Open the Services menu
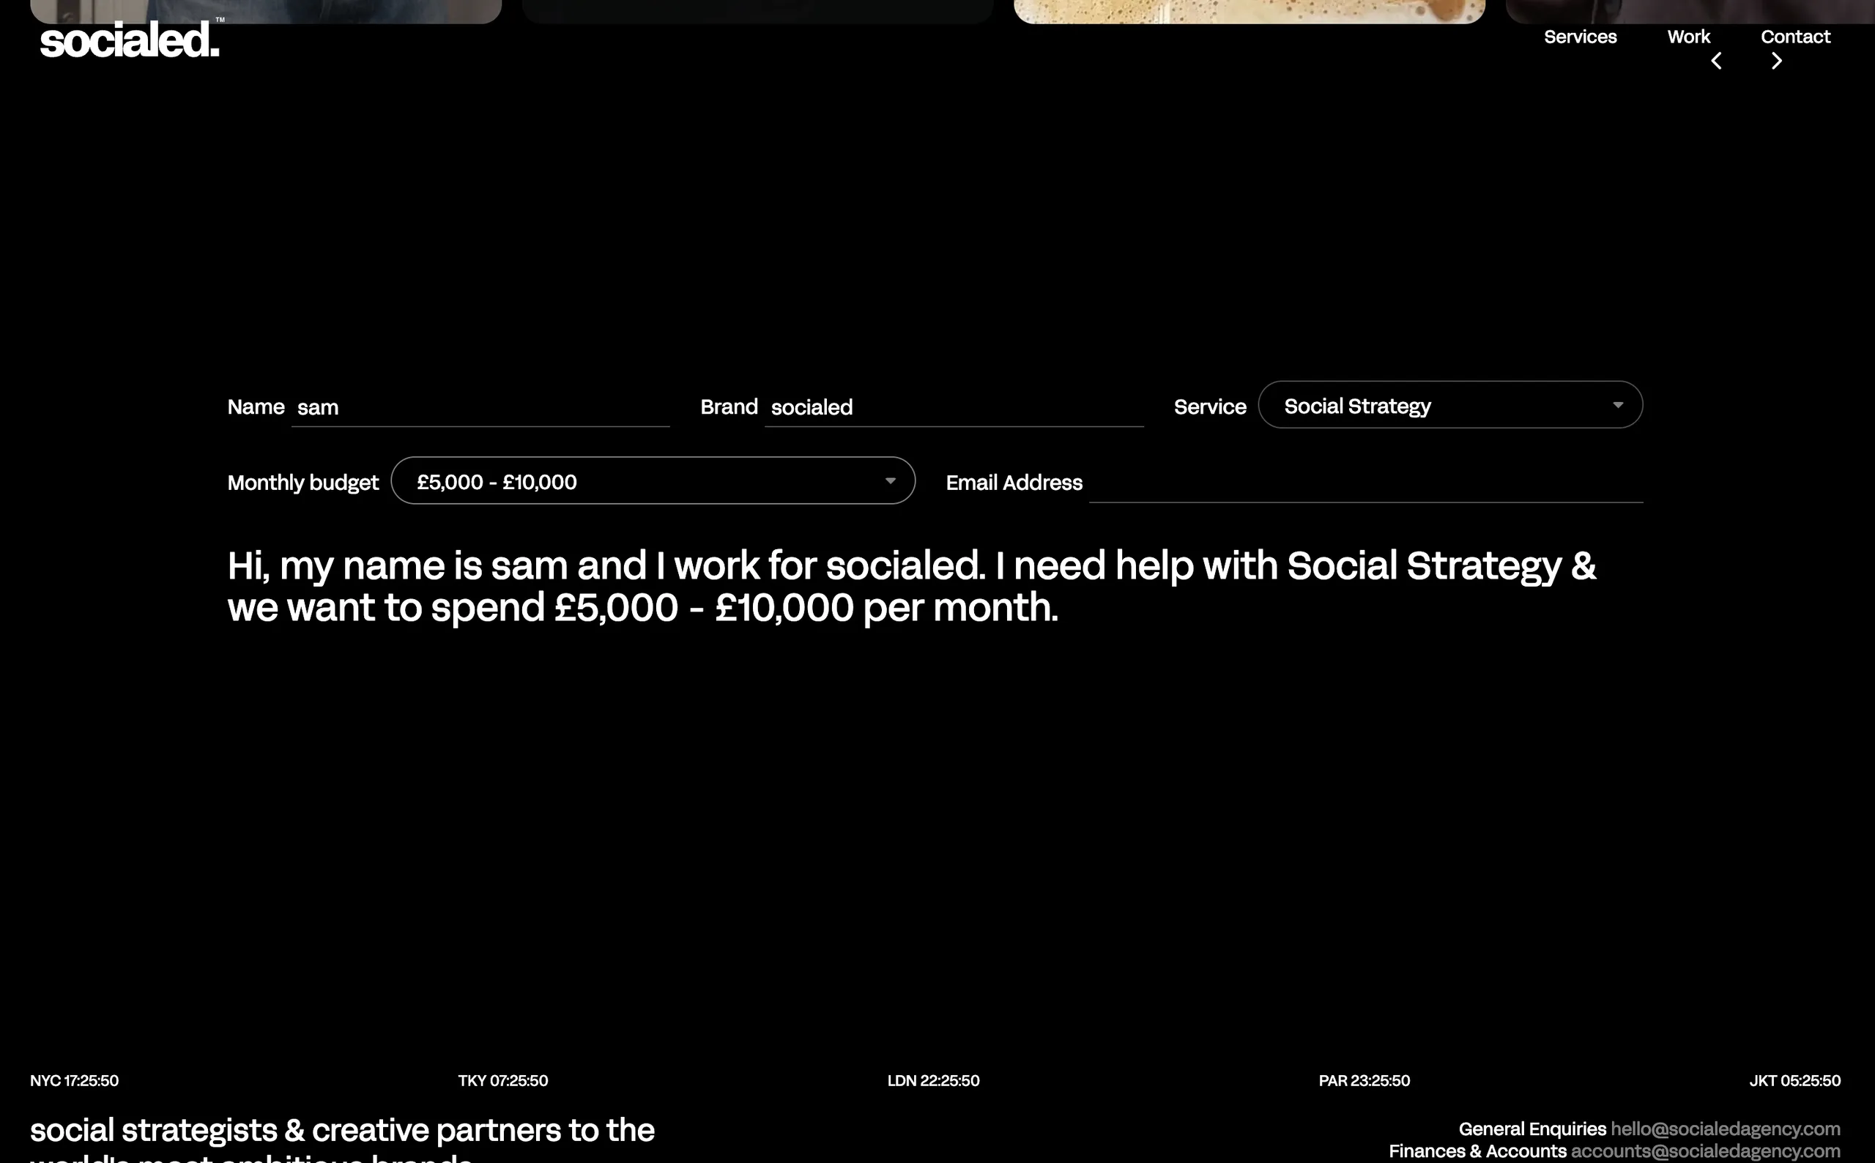 (1580, 36)
